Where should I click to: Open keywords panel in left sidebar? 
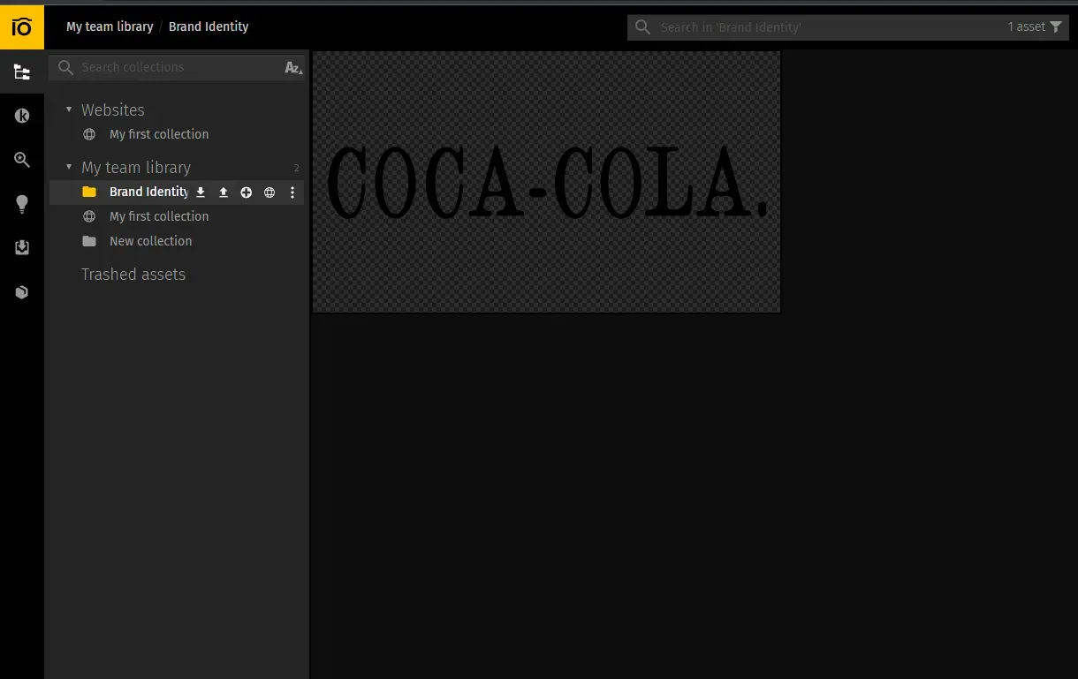22,116
